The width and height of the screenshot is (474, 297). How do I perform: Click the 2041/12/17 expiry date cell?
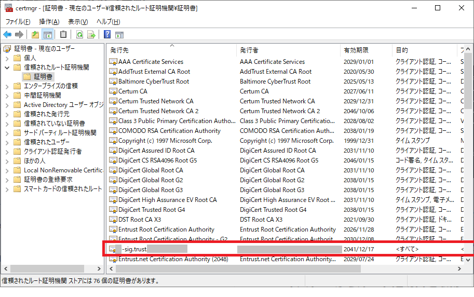(359, 250)
